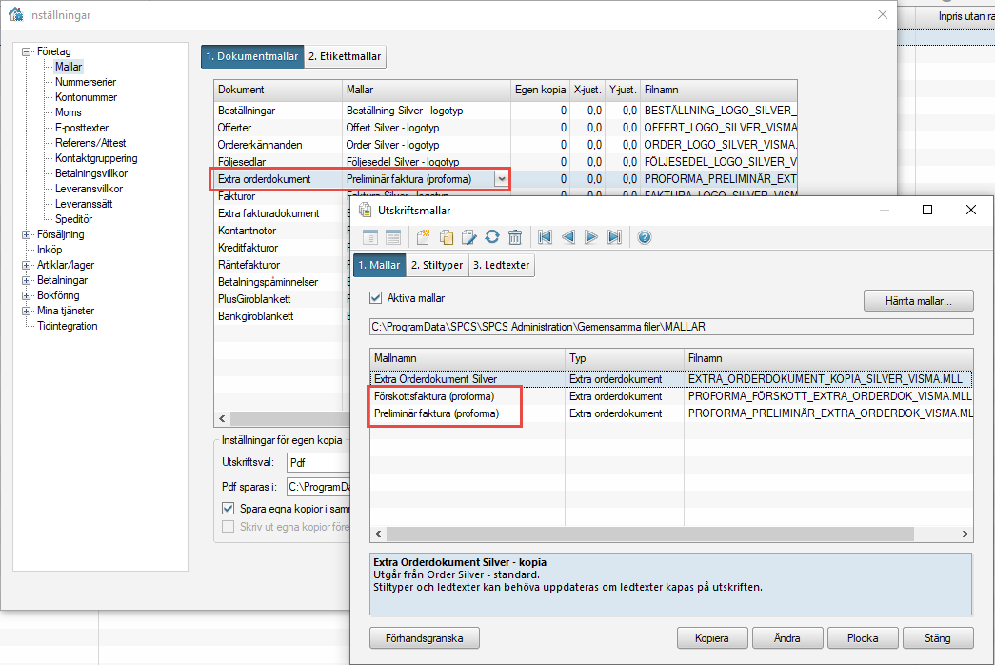The width and height of the screenshot is (995, 665).
Task: Expand the Bokföring tree node
Action: point(27,295)
